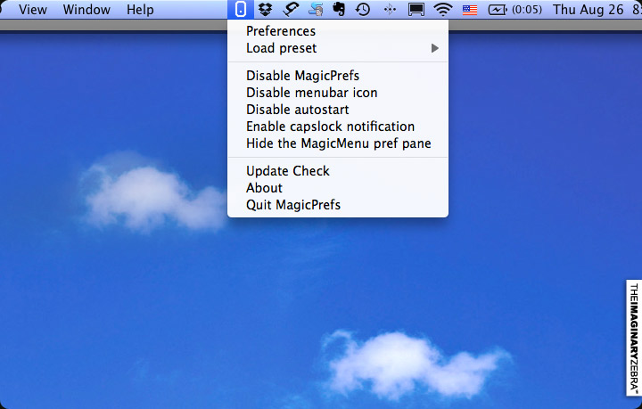Open the Window menu

coord(86,10)
